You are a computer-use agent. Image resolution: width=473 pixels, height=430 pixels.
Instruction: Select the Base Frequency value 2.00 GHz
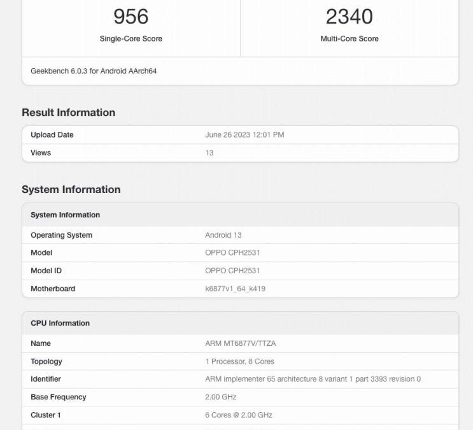pyautogui.click(x=220, y=397)
